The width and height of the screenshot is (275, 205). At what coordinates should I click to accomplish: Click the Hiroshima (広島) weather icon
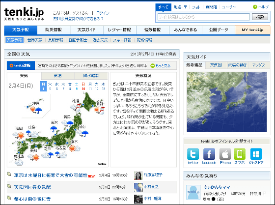point(32,134)
